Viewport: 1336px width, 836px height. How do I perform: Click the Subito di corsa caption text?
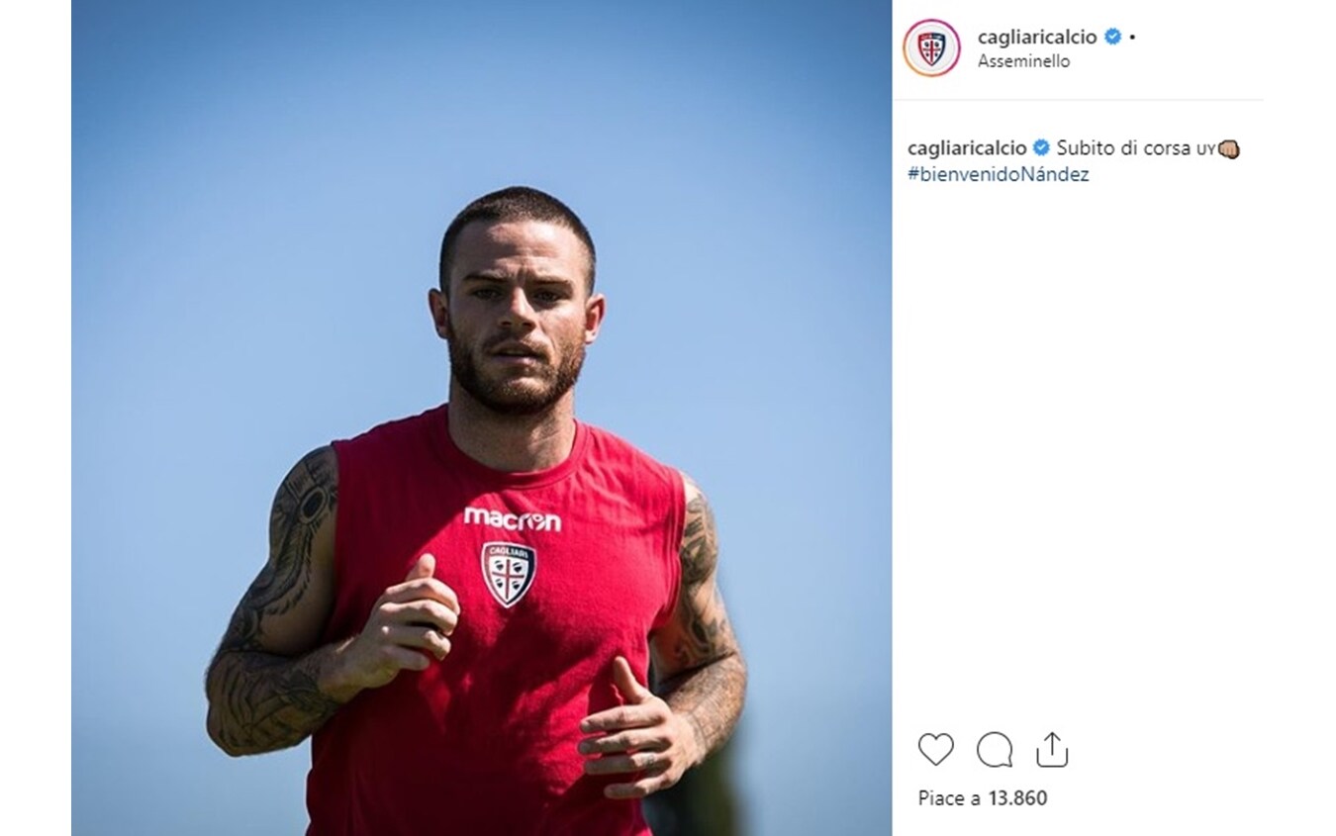coord(1123,148)
